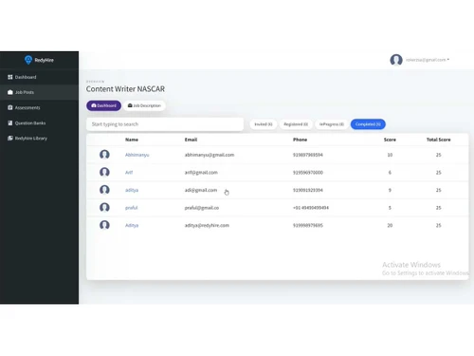Open candidate praful's profile link
Viewport: 474px width, 356px height.
pos(131,208)
